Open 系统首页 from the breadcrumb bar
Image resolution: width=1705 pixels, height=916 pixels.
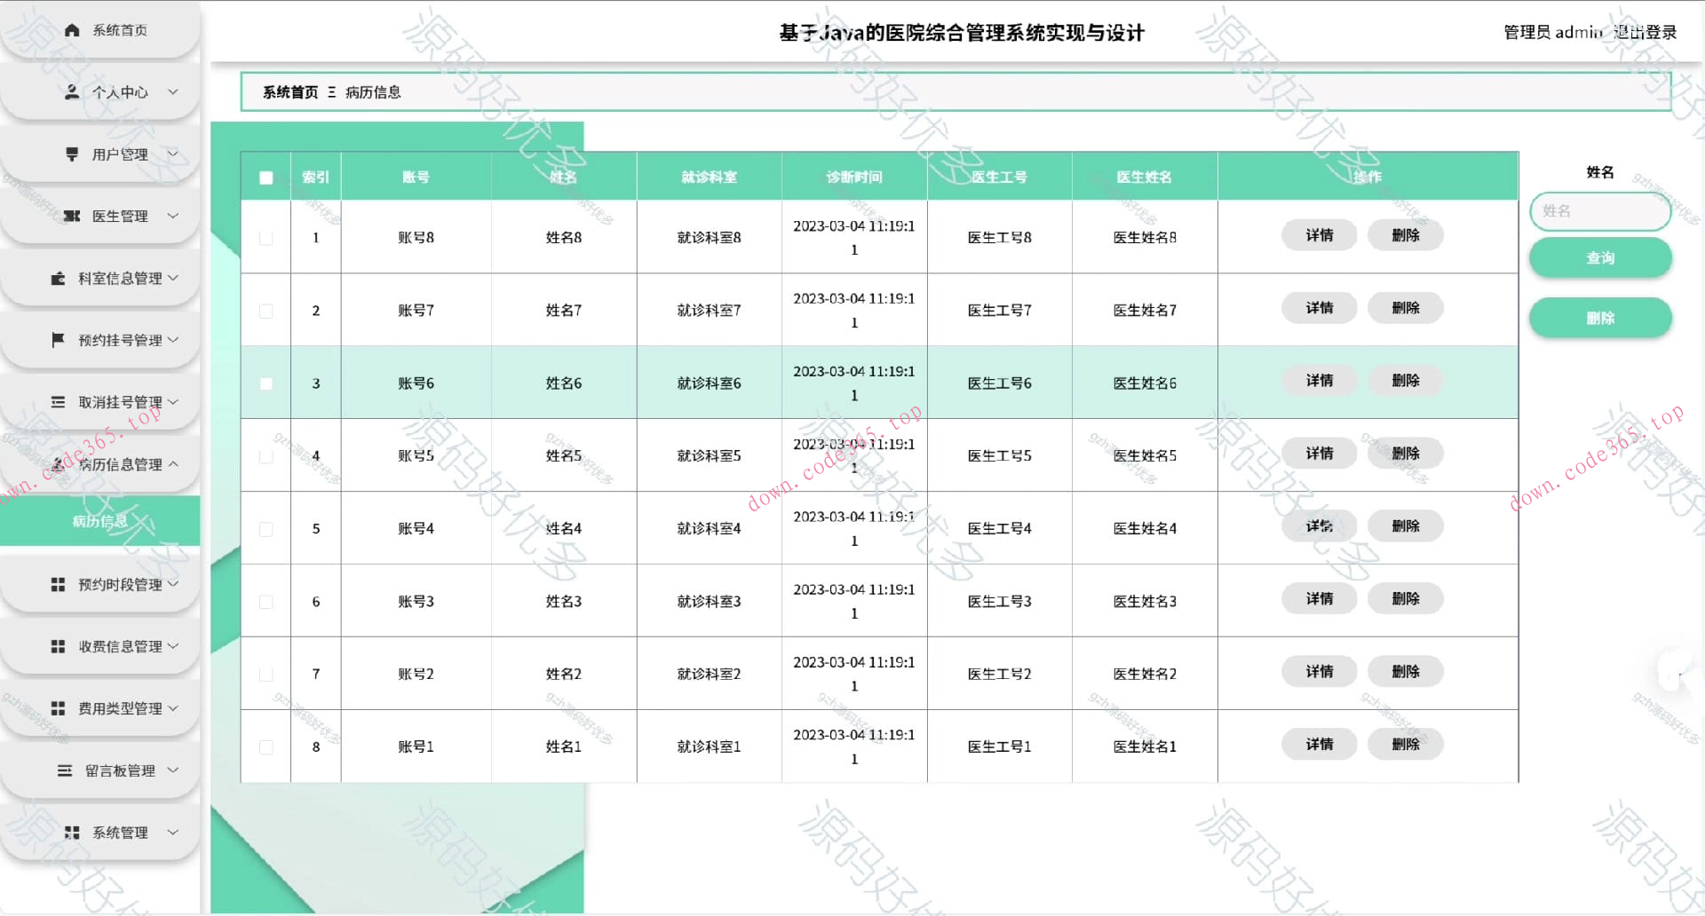[289, 91]
